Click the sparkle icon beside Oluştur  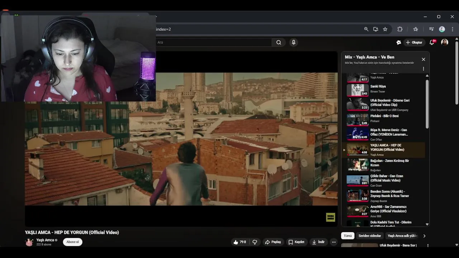pos(399,42)
